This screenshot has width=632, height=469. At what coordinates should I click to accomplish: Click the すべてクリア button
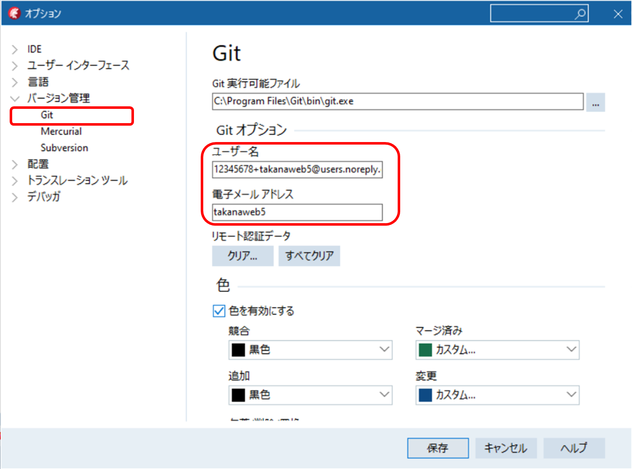click(x=309, y=256)
